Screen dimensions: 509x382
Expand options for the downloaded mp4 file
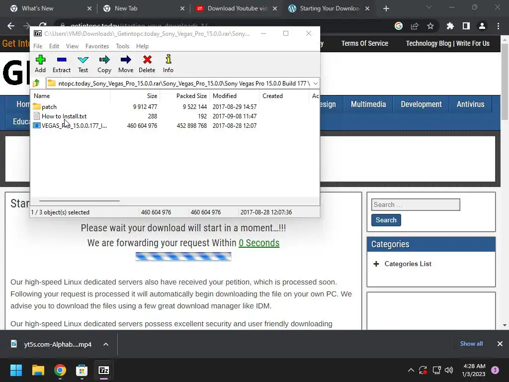pos(106,344)
